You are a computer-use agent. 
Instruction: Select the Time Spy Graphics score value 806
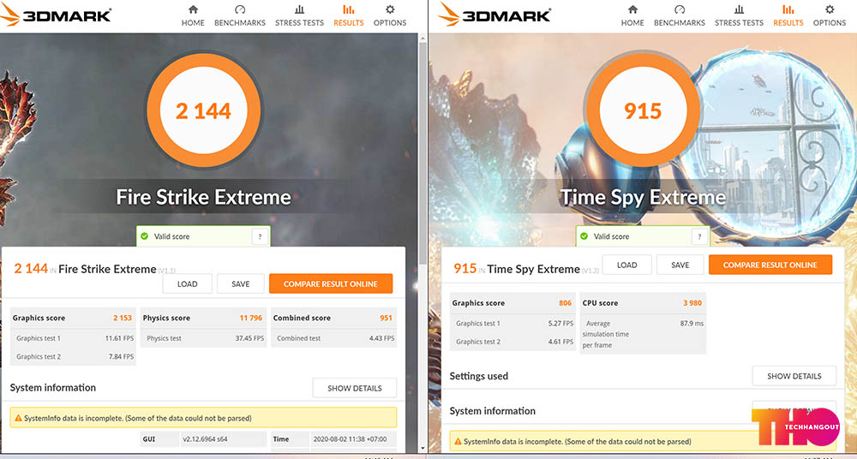coord(565,303)
